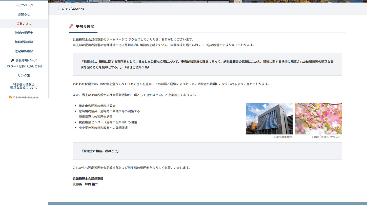The width and height of the screenshot is (367, 205).
Task: Go to the お知らせ page
Action: (x=24, y=14)
